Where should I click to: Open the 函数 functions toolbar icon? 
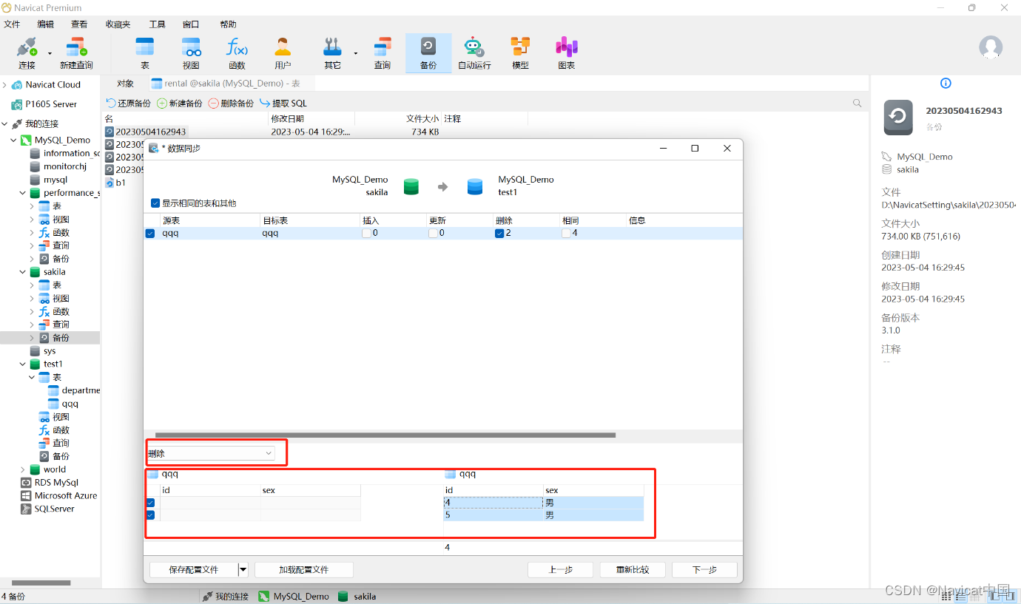click(x=237, y=54)
